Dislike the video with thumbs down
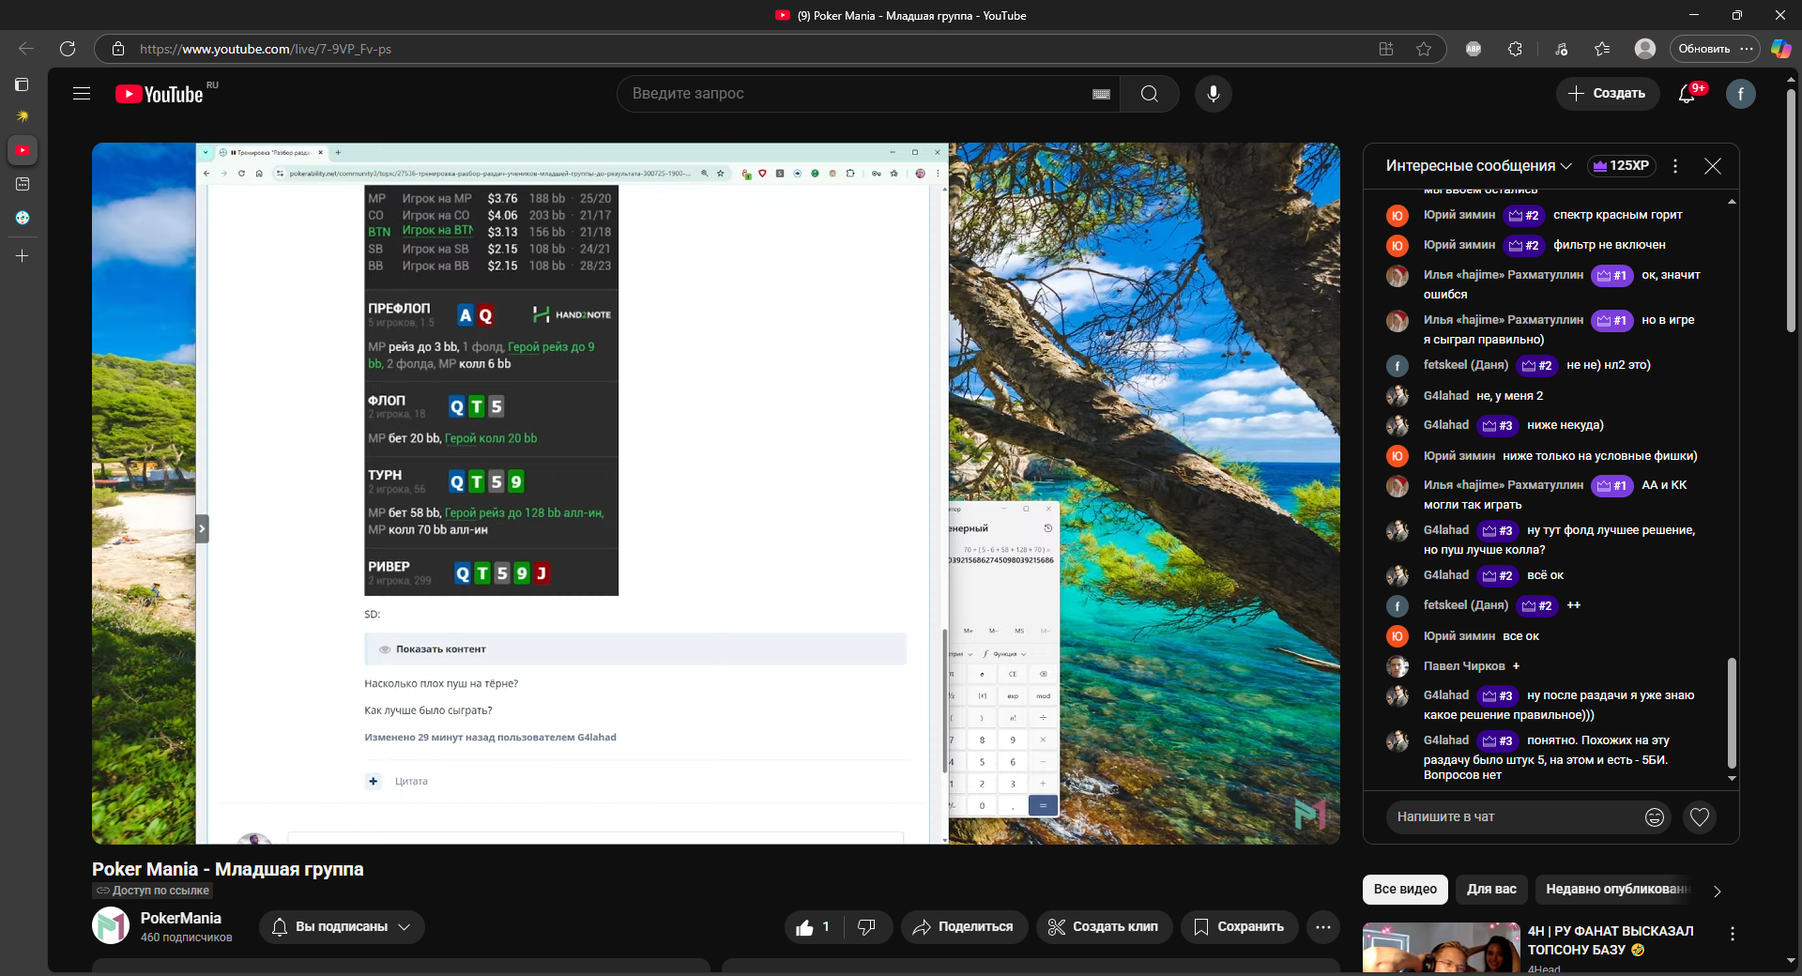 coord(867,927)
